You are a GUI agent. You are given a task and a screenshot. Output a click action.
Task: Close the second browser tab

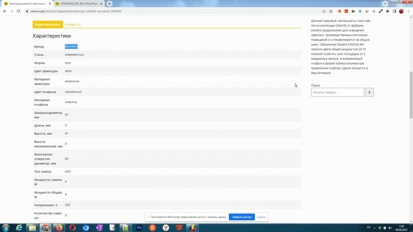tap(101, 4)
